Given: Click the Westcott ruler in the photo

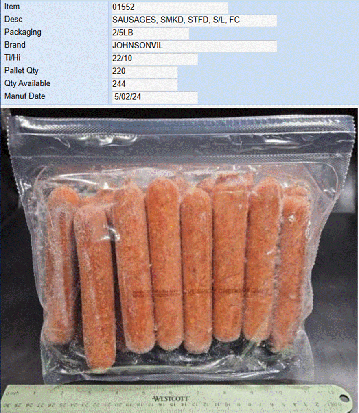Looking at the screenshot, I should click(x=177, y=398).
